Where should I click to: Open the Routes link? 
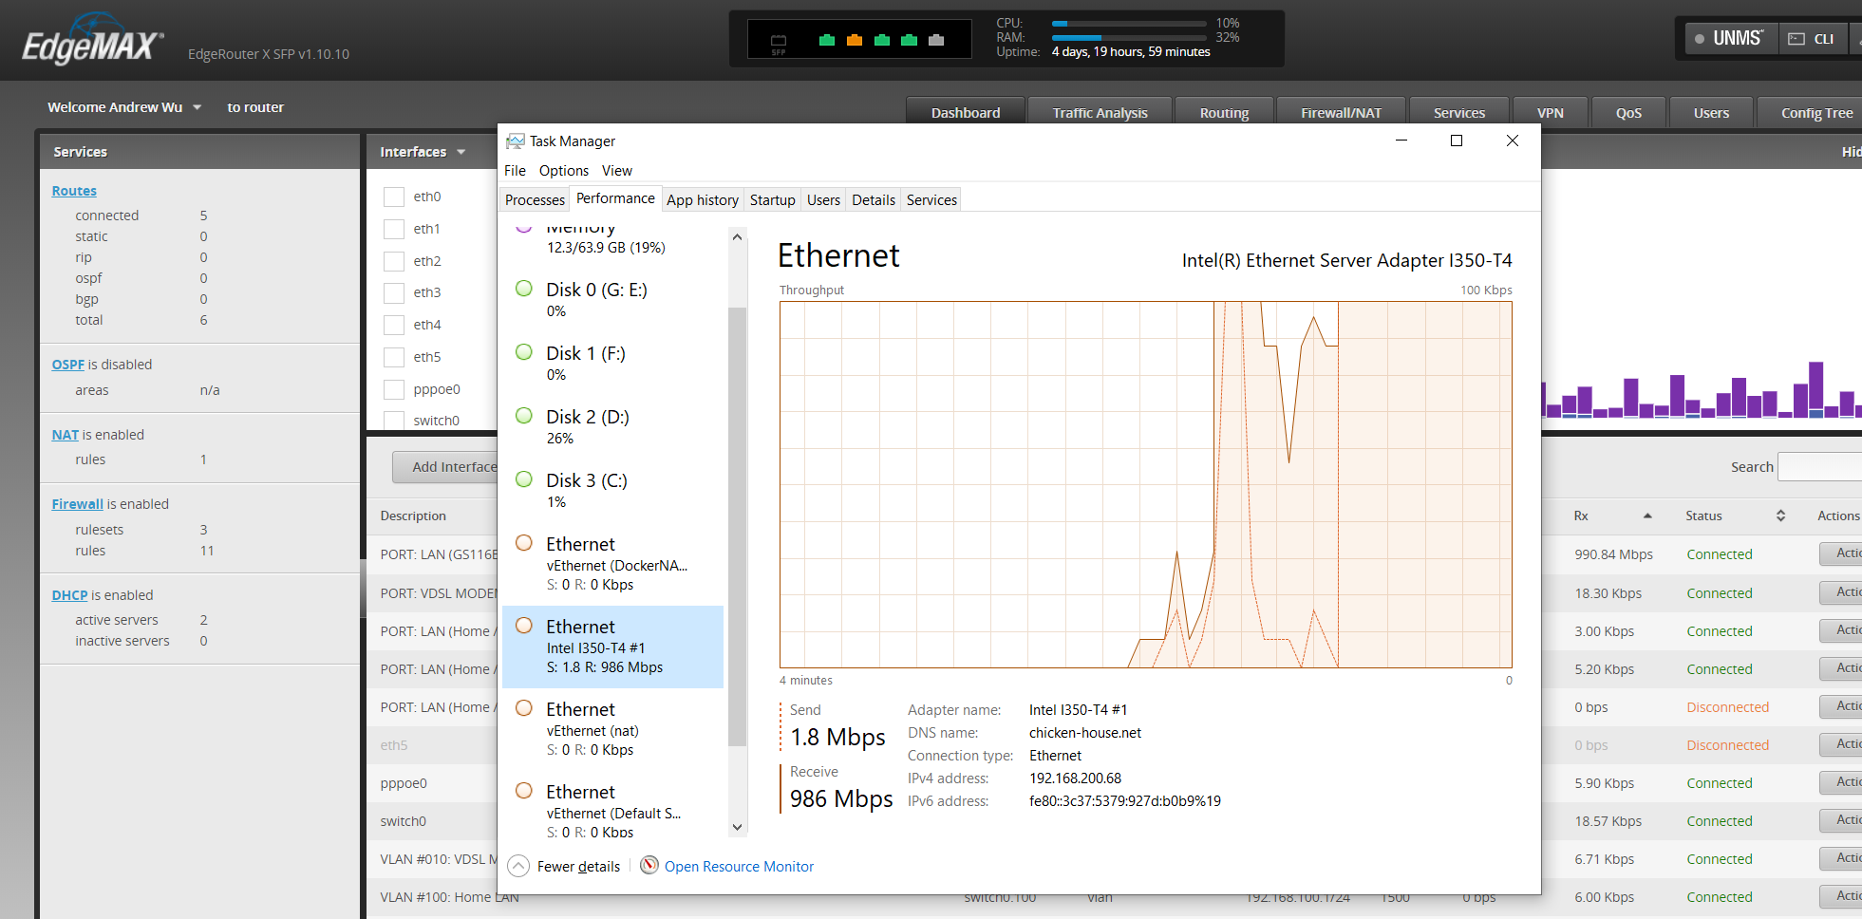tap(74, 191)
